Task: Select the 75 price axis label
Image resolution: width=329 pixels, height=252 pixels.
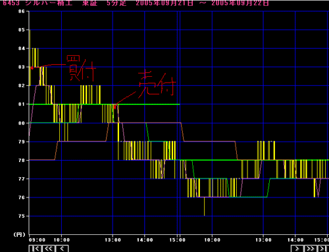Action: (22, 216)
